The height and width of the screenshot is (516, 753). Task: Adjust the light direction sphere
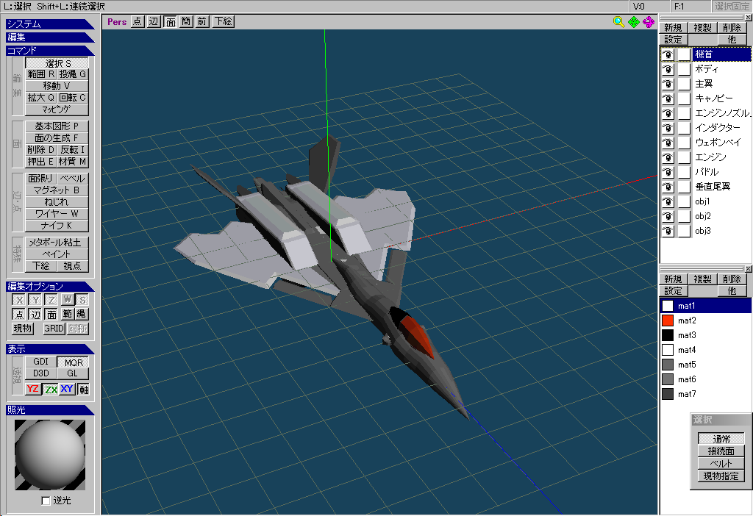[x=50, y=455]
